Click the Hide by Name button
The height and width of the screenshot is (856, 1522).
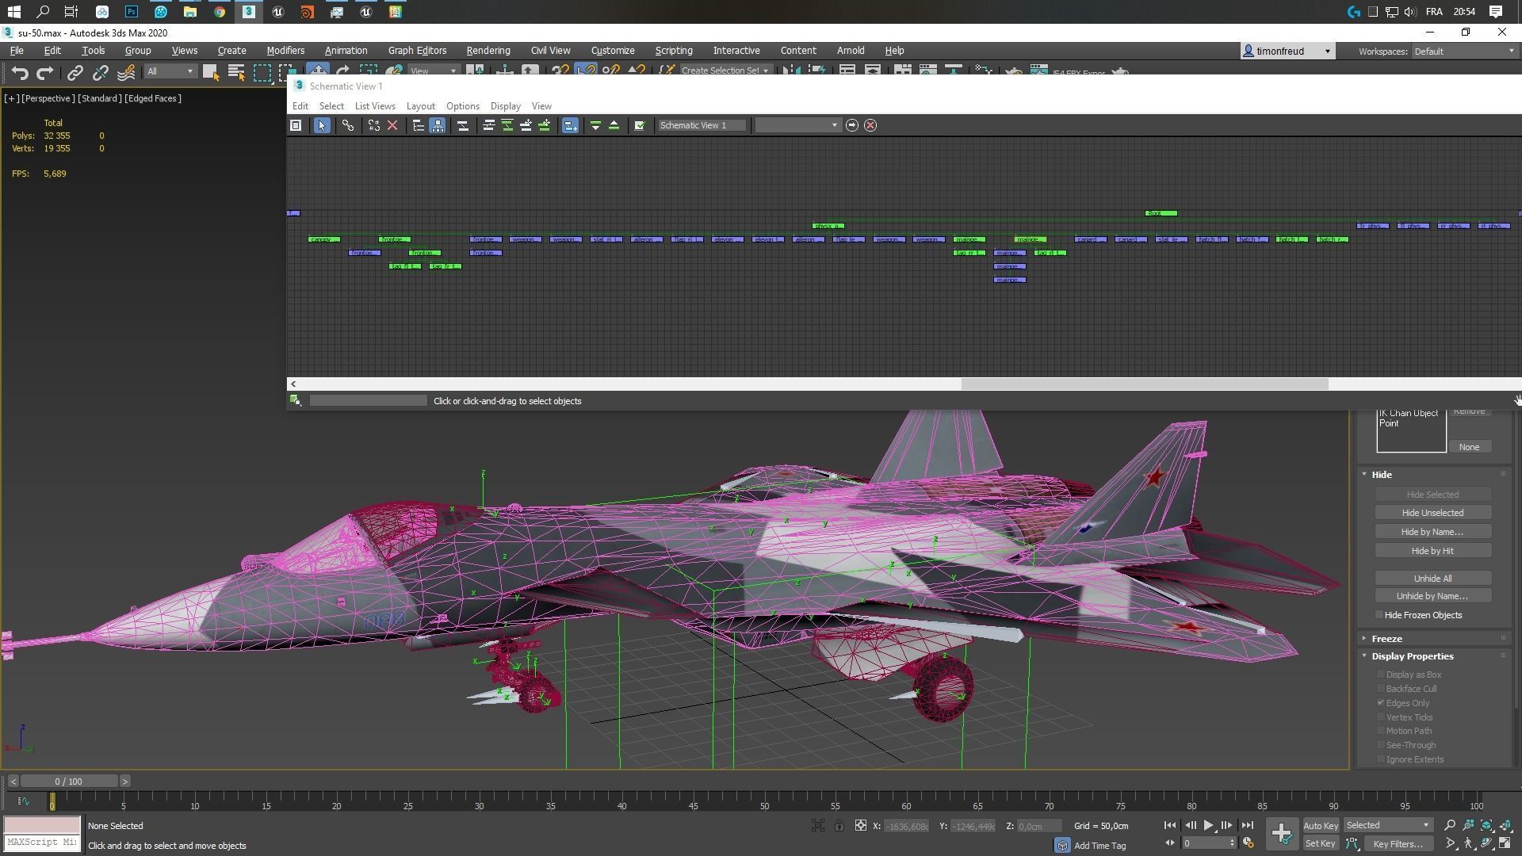[x=1432, y=532]
